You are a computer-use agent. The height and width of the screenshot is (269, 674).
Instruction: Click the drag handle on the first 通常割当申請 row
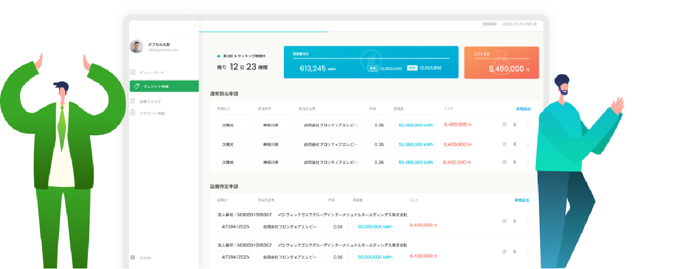point(527,125)
